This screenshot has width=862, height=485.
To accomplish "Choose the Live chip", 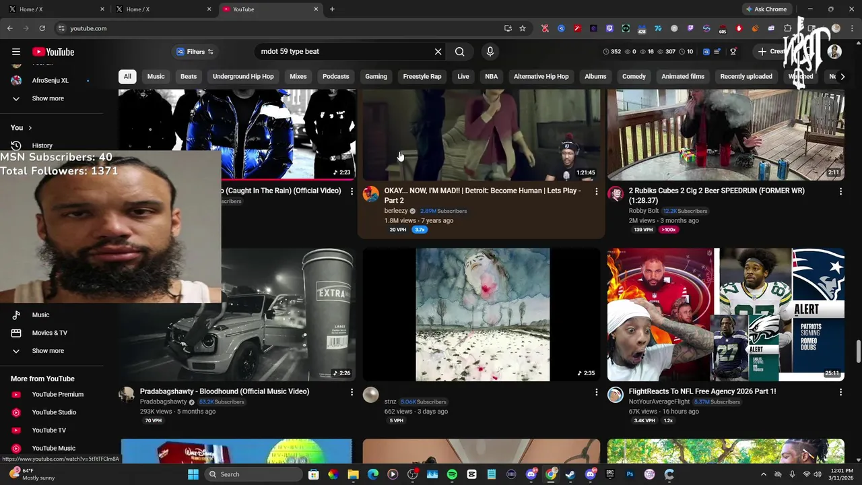I will (463, 76).
